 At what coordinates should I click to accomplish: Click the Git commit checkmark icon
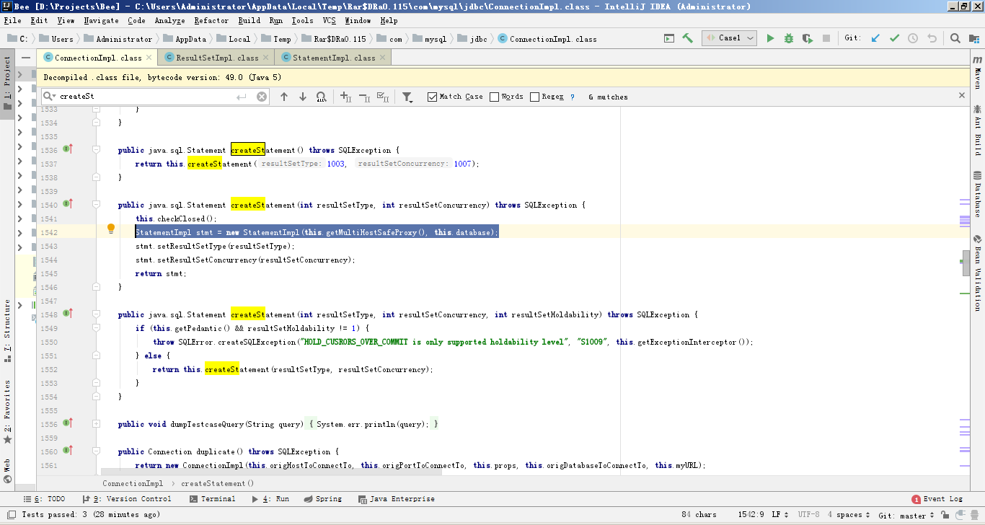[x=894, y=38]
